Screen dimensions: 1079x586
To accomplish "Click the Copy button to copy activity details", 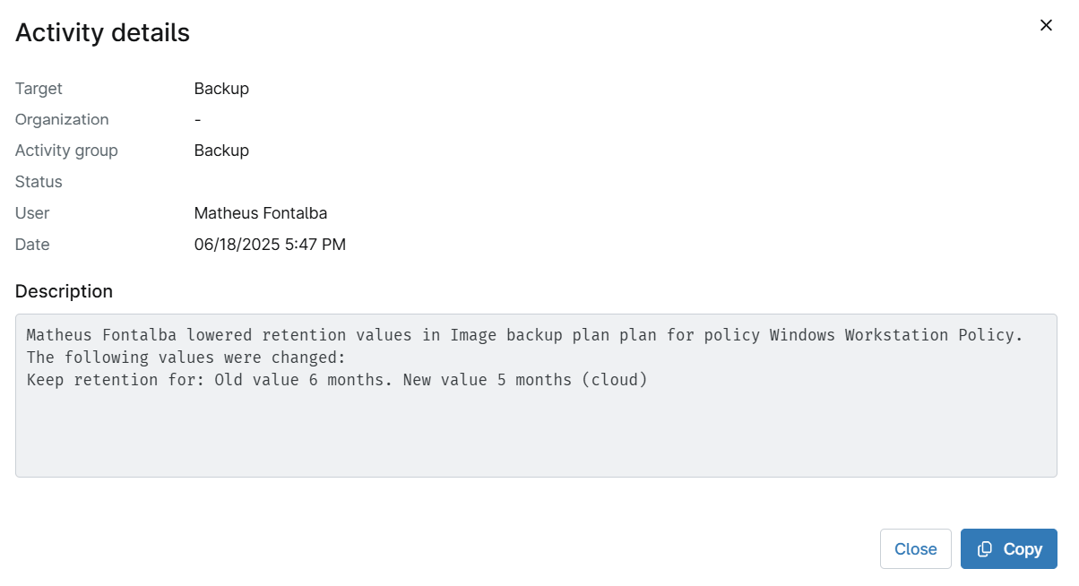I will click(x=1008, y=548).
